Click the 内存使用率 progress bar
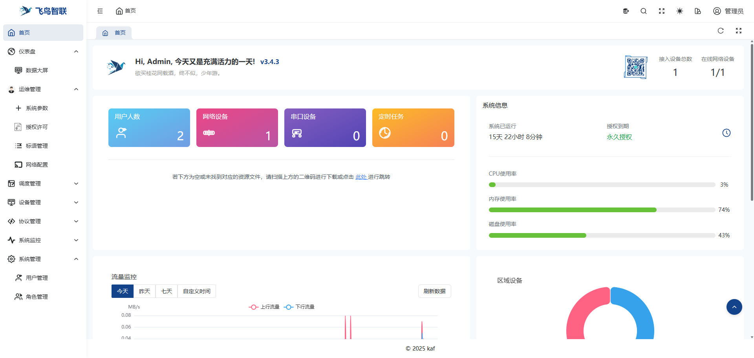This screenshot has height=358, width=754. tap(602, 210)
